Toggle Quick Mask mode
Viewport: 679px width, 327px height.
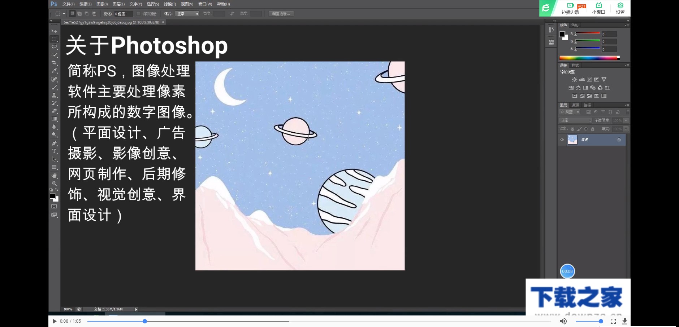[54, 207]
